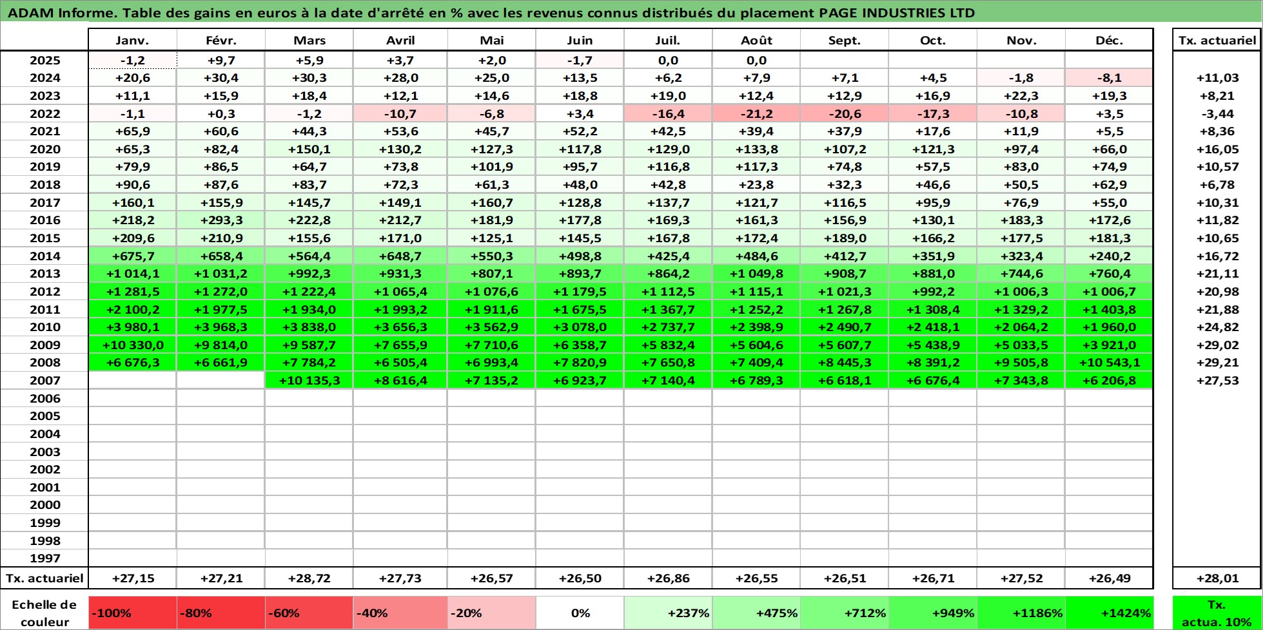Click the +150,1 cell in 2020

tap(309, 149)
